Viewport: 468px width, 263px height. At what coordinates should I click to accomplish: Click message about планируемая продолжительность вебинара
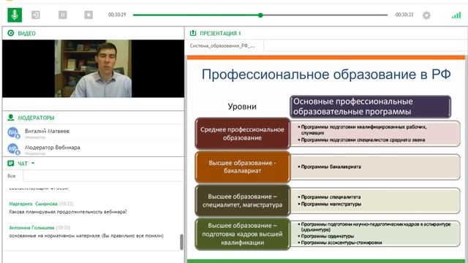68,212
